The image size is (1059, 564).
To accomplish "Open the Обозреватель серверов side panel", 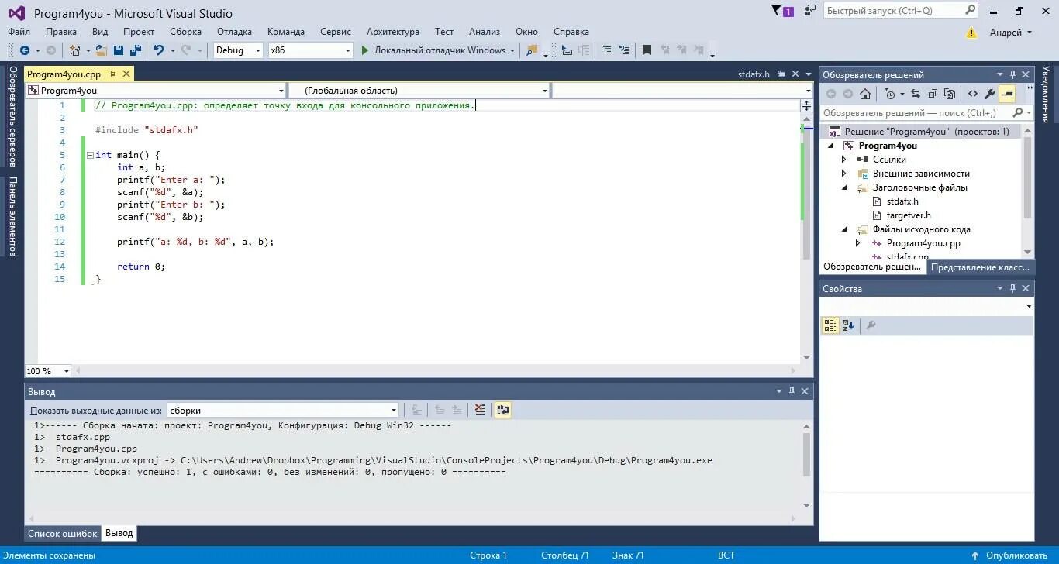I will 12,116.
